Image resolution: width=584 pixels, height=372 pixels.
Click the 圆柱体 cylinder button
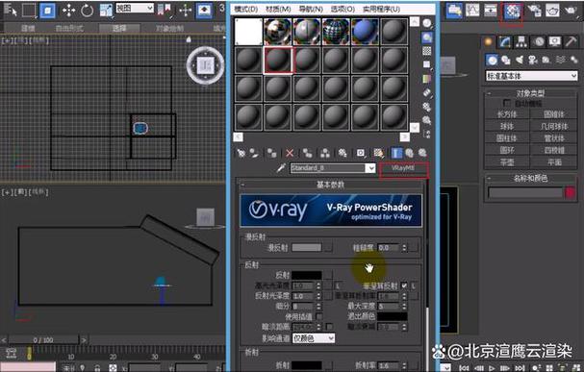click(x=507, y=138)
